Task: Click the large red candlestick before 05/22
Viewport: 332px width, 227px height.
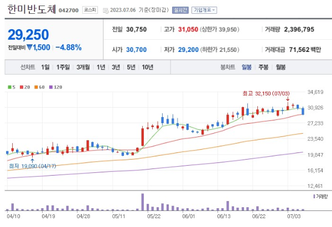Action: coord(143,137)
